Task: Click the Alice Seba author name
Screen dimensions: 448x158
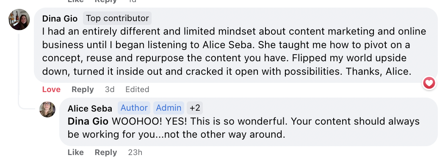Action: tap(90, 109)
